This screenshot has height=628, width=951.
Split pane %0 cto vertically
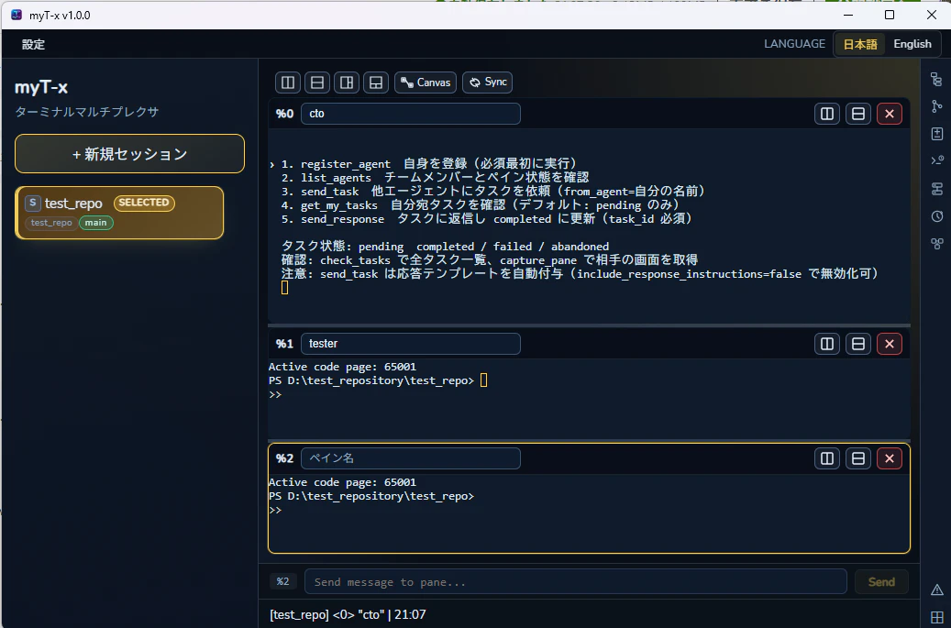(826, 114)
